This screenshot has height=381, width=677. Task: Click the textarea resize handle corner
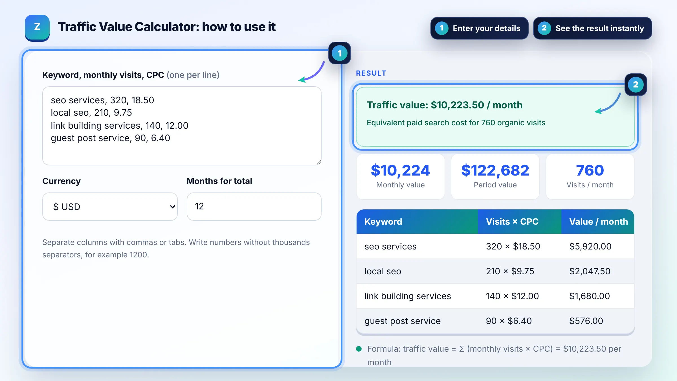click(318, 162)
